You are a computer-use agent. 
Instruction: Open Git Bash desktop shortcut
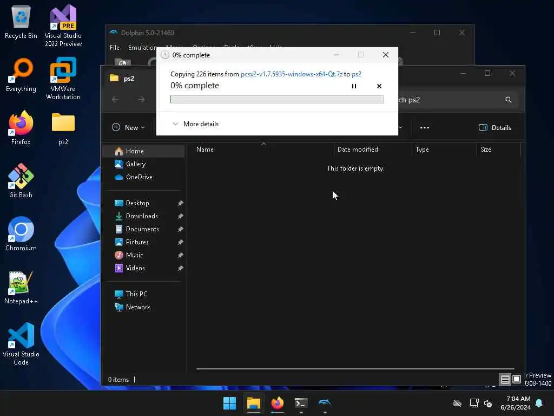pos(21,181)
